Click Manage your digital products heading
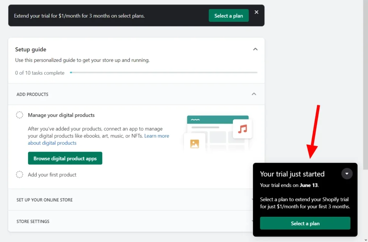This screenshot has width=368, height=242. pyautogui.click(x=61, y=115)
